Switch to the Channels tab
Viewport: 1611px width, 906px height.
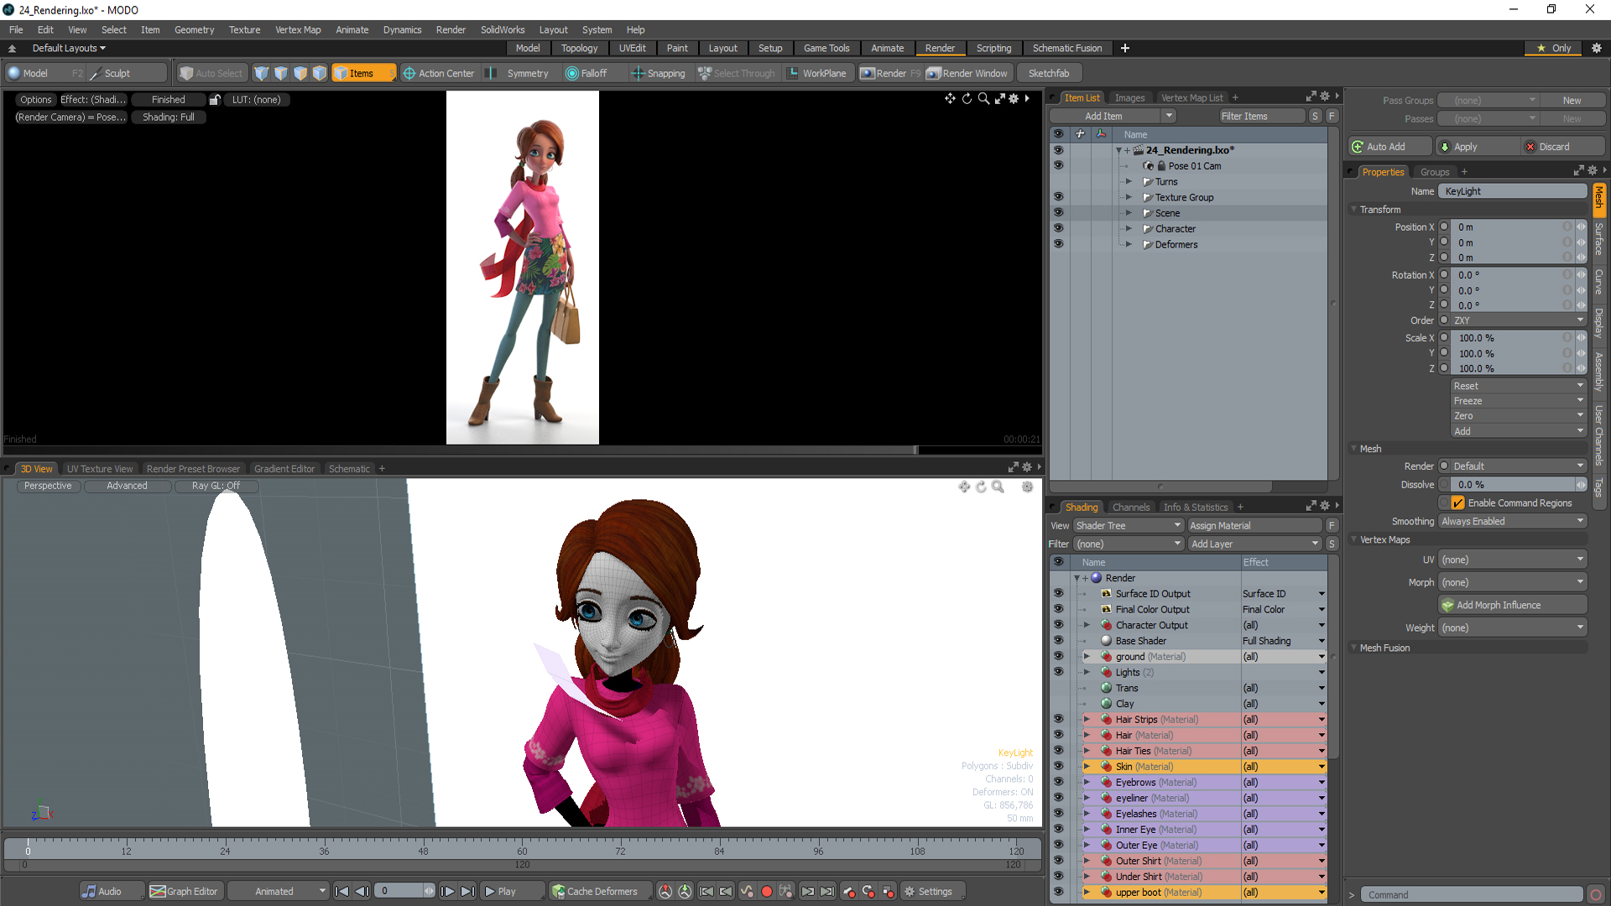[x=1130, y=508]
